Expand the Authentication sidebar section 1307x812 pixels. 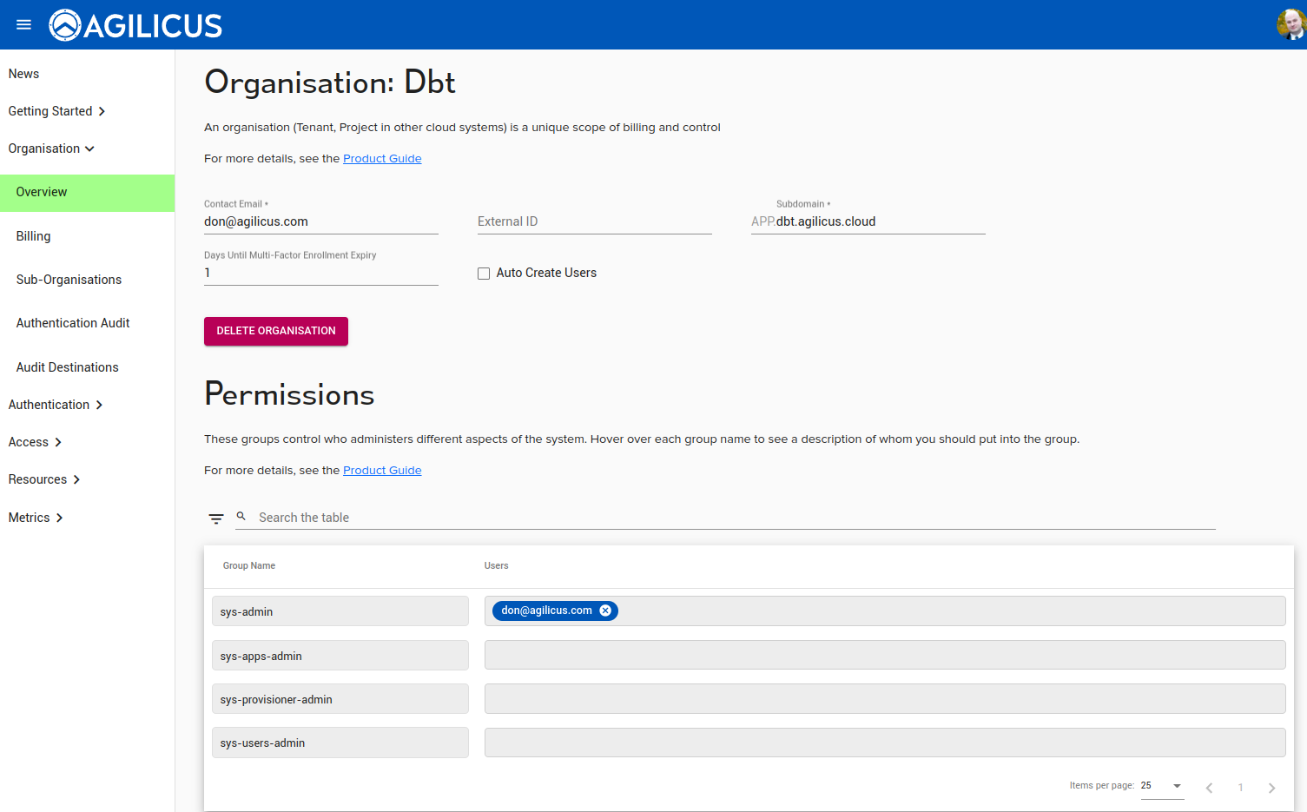(x=56, y=405)
